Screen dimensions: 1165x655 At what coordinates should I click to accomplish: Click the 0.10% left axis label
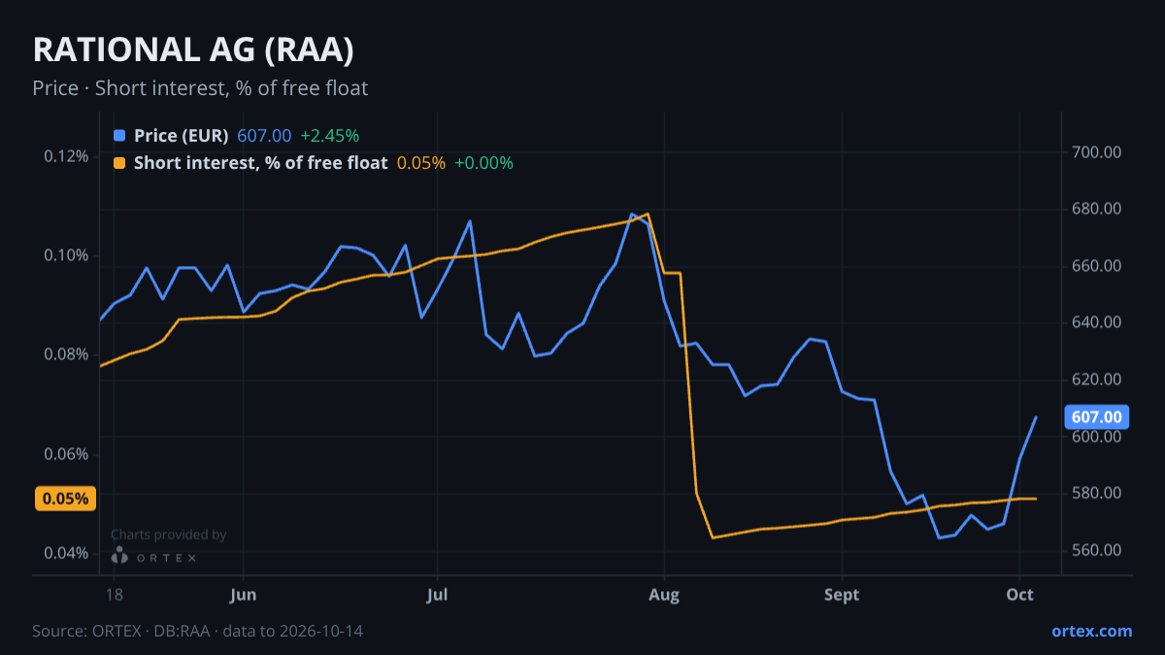coord(66,255)
